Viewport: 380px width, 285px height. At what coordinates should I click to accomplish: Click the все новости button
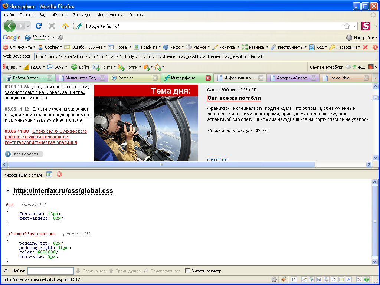[24, 154]
